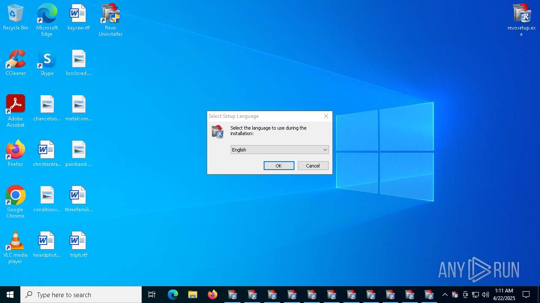Launch VLC media player shortcut
This screenshot has height=303, width=540.
click(16, 247)
